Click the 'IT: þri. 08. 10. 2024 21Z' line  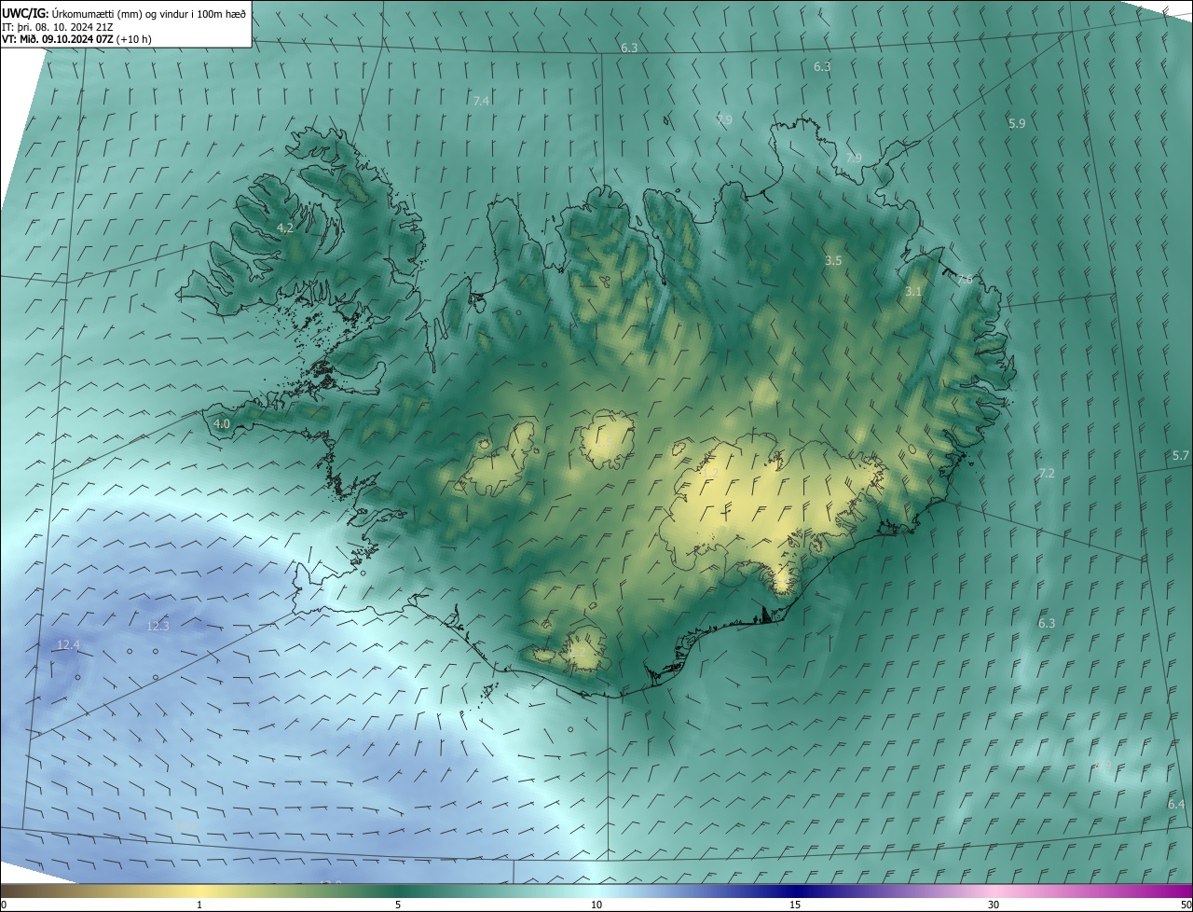coord(57,26)
